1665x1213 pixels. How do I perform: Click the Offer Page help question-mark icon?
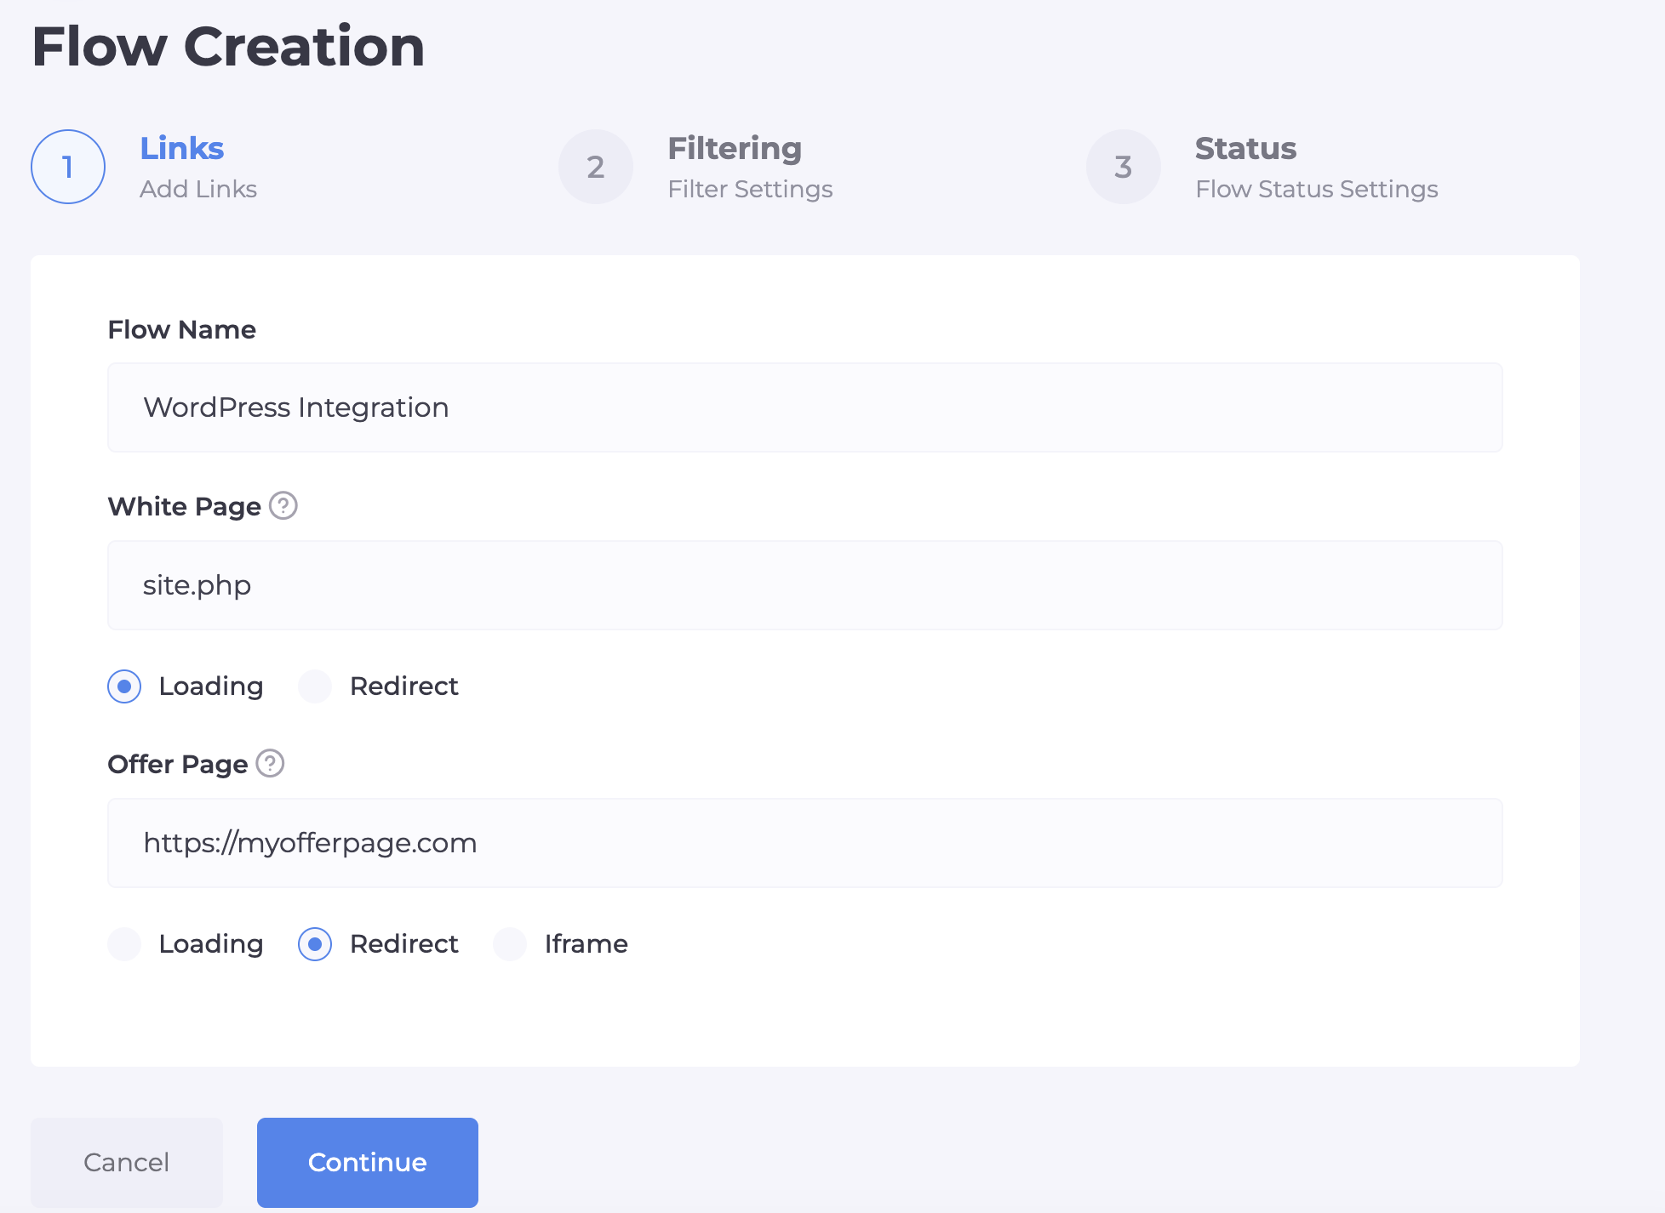pyautogui.click(x=271, y=763)
